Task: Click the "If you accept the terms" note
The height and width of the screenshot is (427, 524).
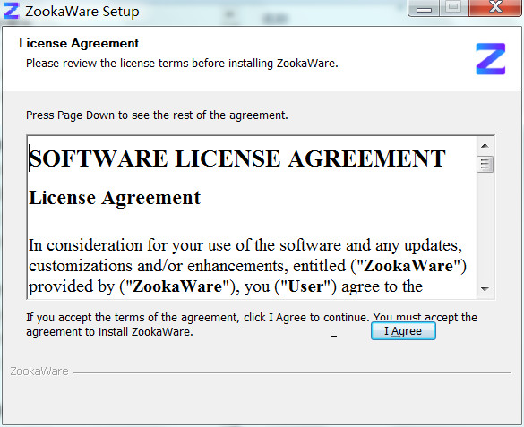Action: coord(252,324)
